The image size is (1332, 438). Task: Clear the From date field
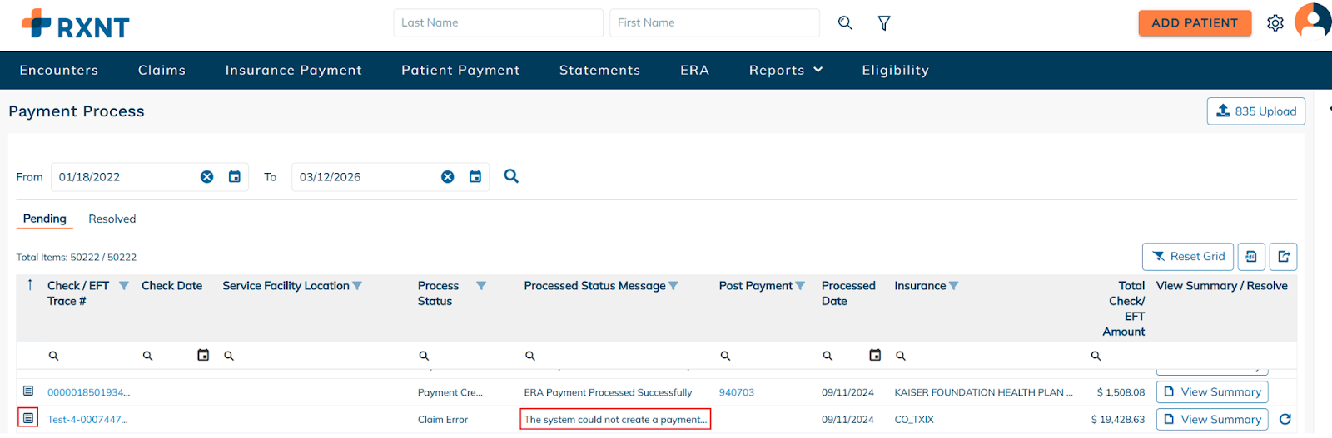coord(206,177)
